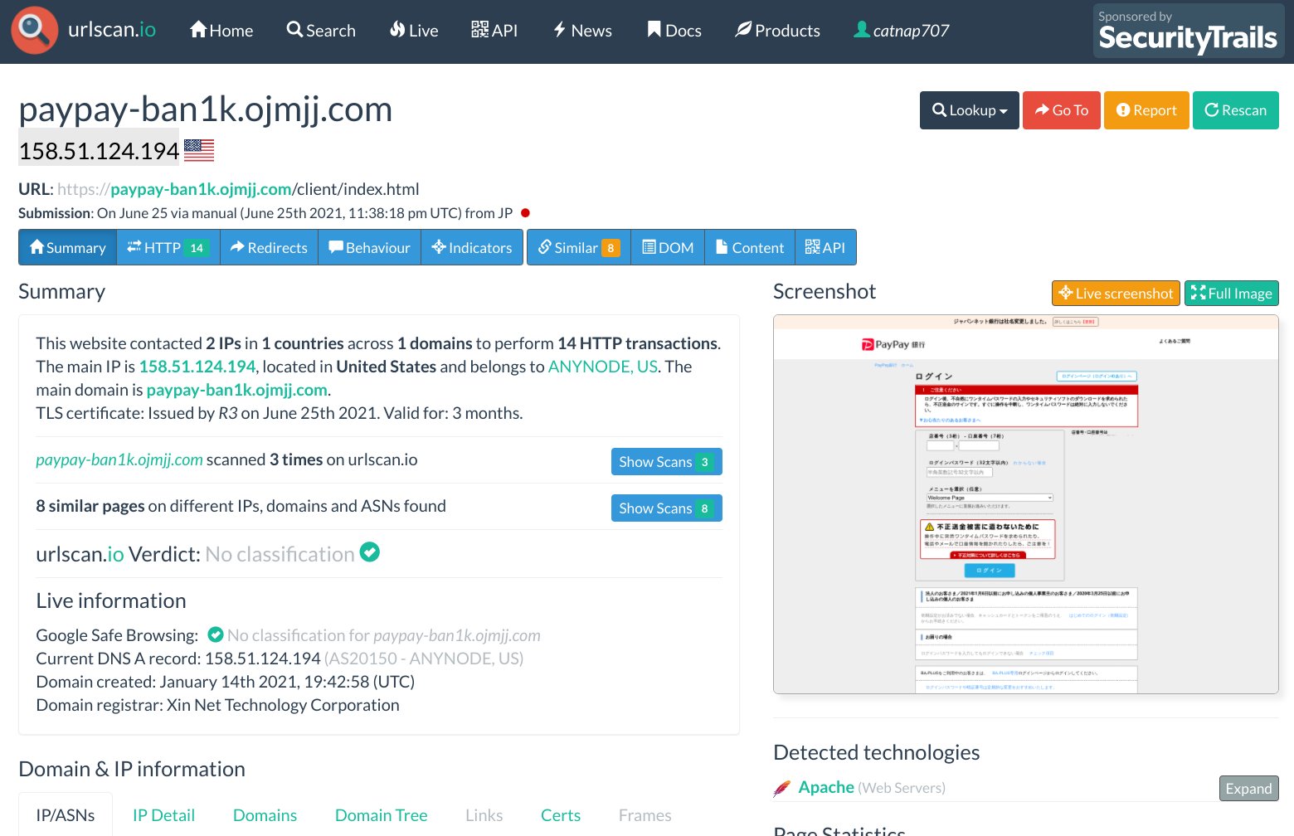Select the Links tab

pos(484,815)
